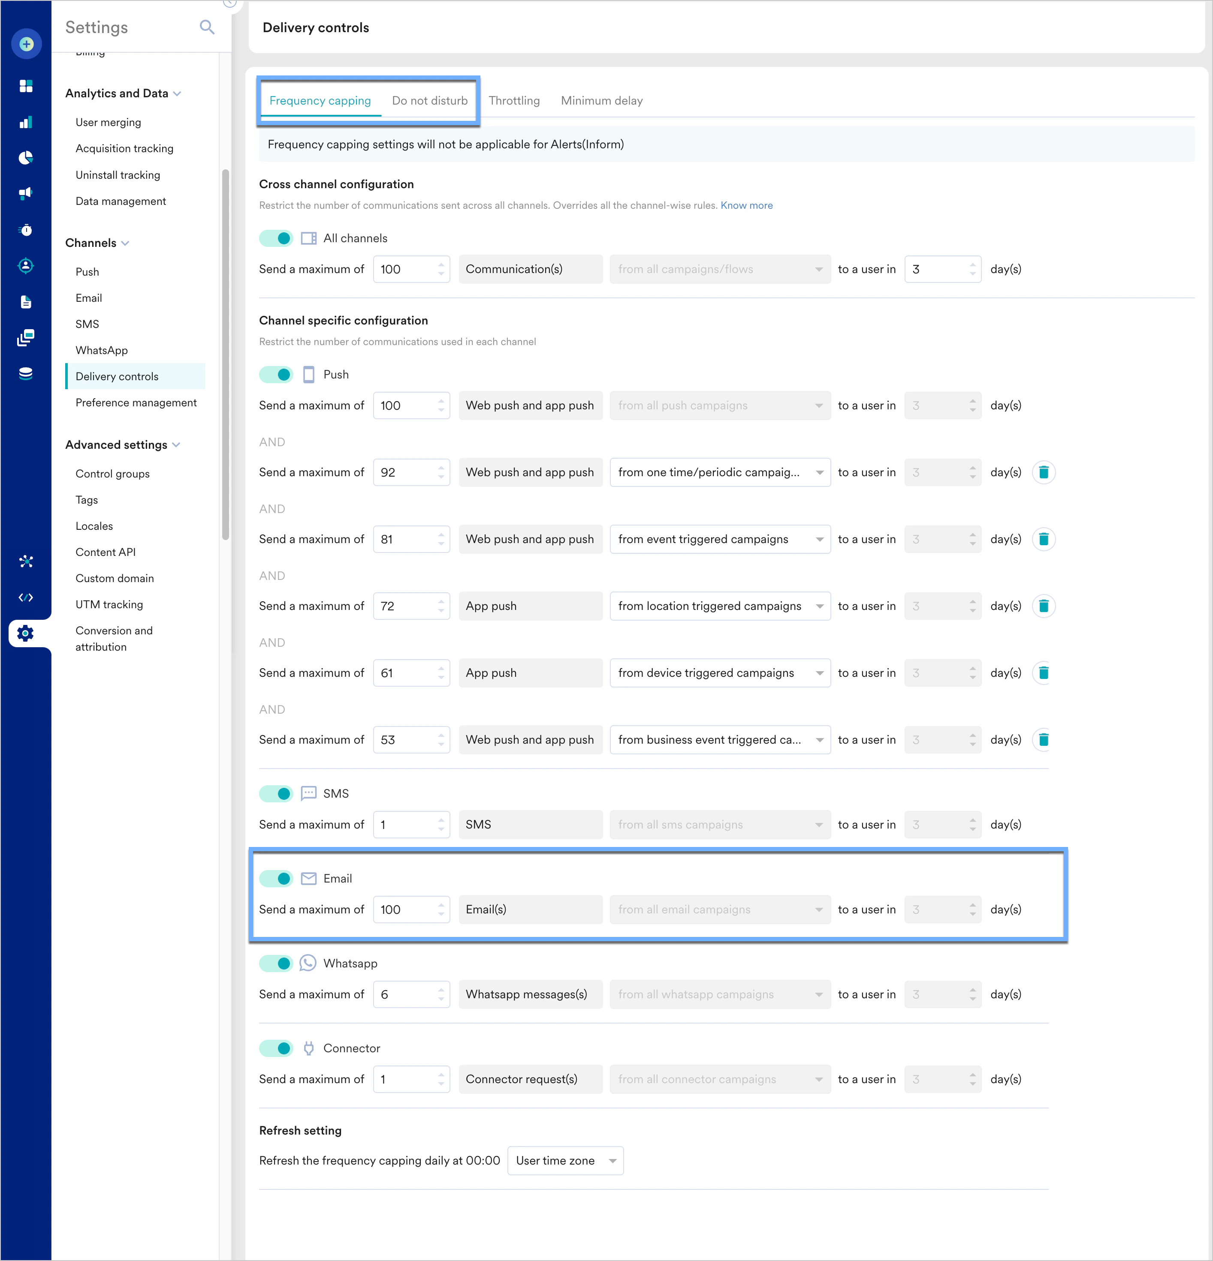The width and height of the screenshot is (1213, 1261).
Task: Open the code brackets developer icon
Action: click(x=26, y=597)
